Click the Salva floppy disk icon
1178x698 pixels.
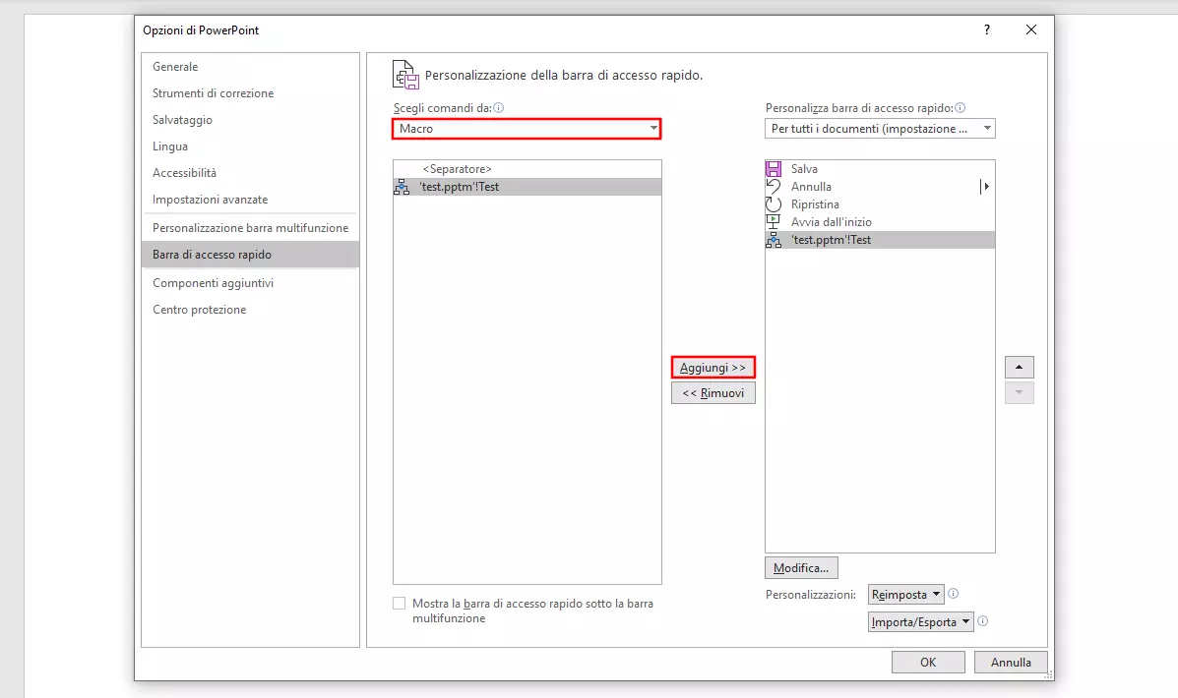point(774,169)
